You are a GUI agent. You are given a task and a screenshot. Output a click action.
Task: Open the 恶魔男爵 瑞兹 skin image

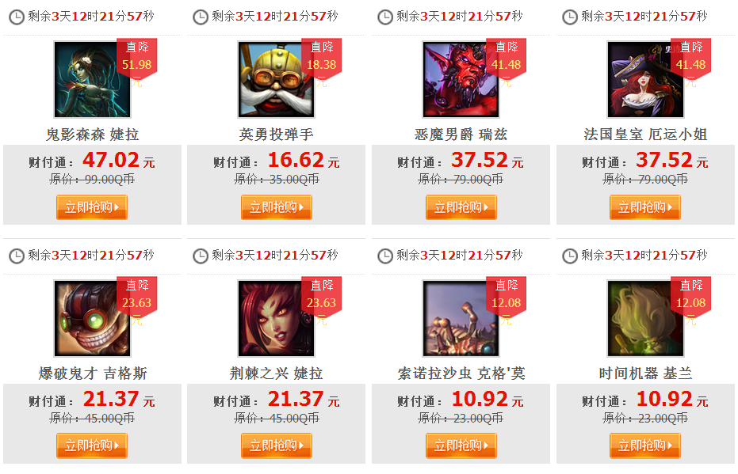[x=461, y=79]
